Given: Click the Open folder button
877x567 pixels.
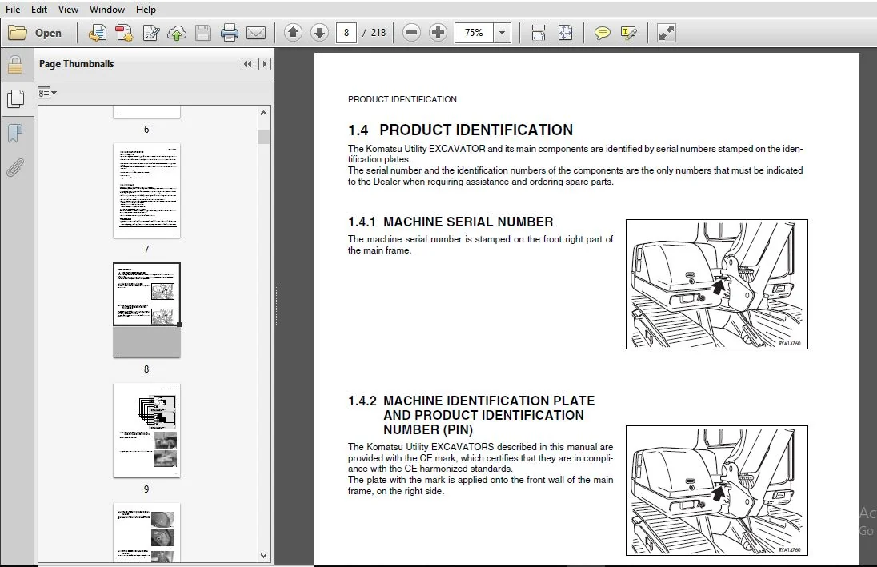Looking at the screenshot, I should 35,33.
